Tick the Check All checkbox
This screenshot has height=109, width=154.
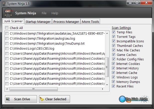tap(7, 28)
